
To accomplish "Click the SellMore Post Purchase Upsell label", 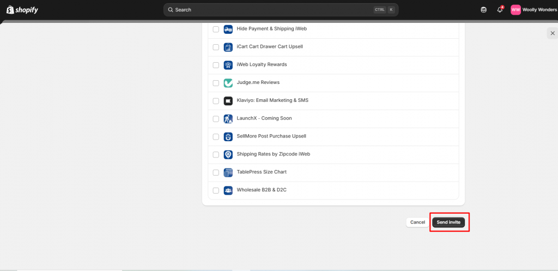I will tap(271, 136).
